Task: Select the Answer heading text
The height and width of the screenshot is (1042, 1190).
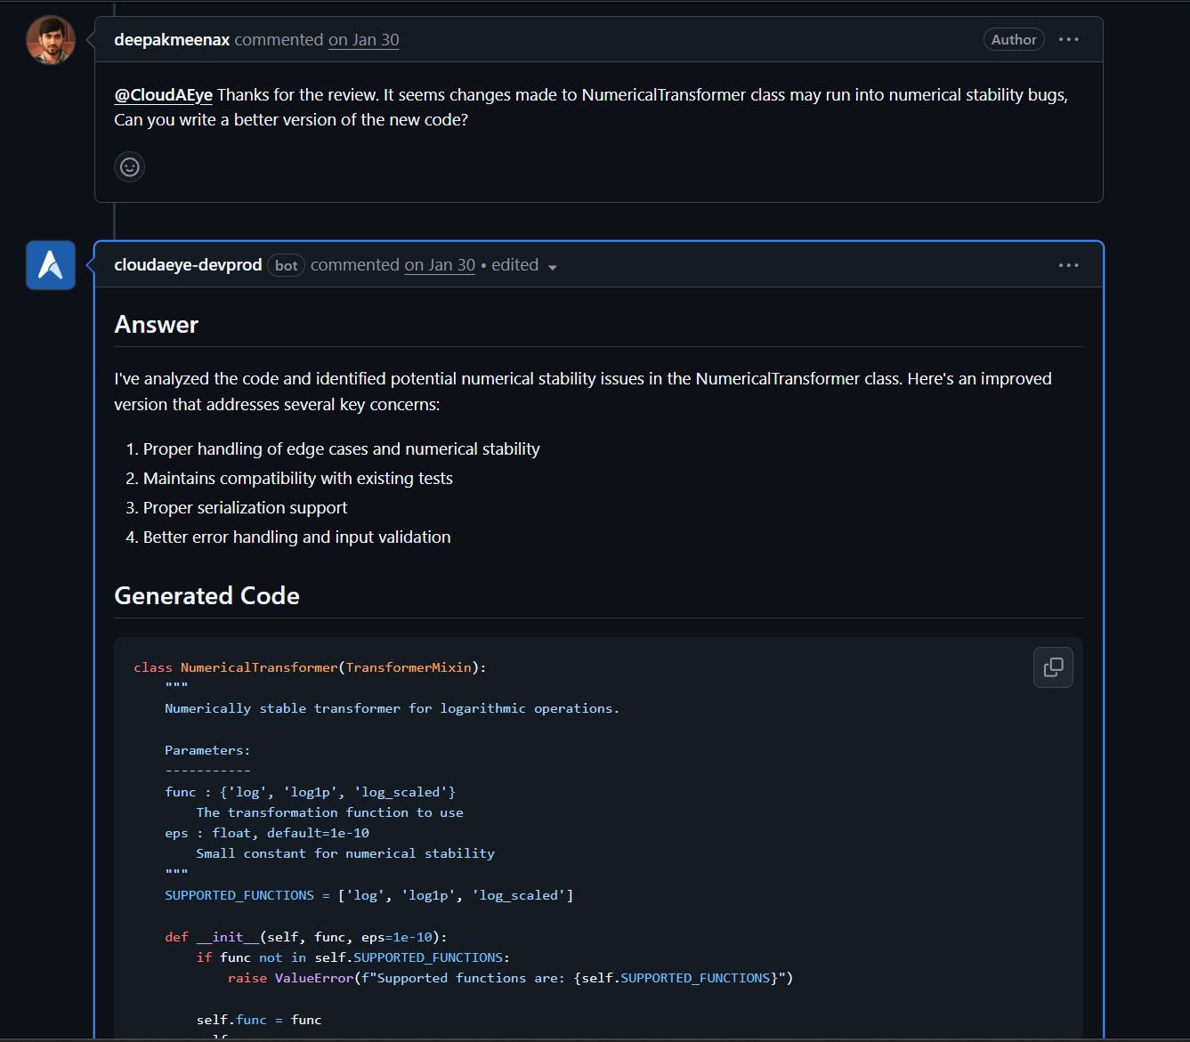Action: tap(156, 324)
